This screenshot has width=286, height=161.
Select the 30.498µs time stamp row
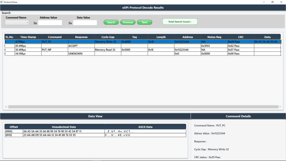coord(28,50)
